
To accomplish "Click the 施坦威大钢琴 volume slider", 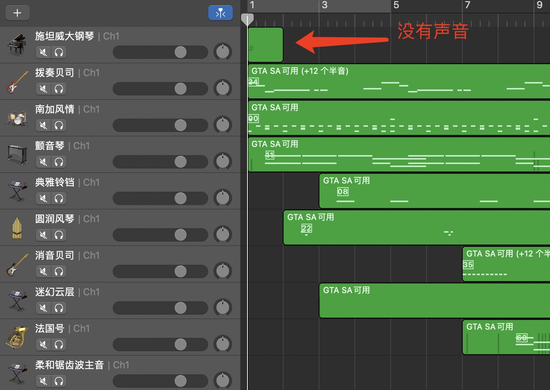I will [160, 52].
